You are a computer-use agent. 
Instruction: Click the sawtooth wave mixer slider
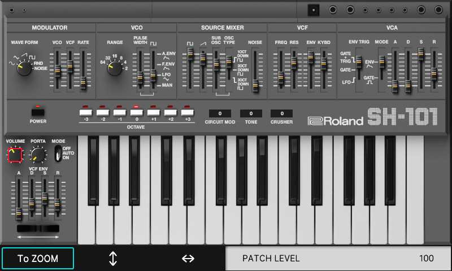point(203,59)
